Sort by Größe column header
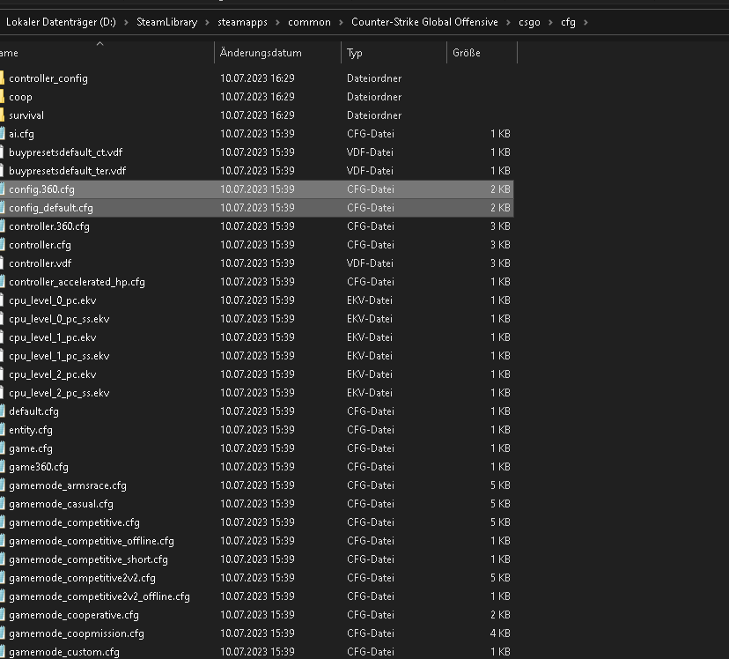729x659 pixels. coord(482,53)
